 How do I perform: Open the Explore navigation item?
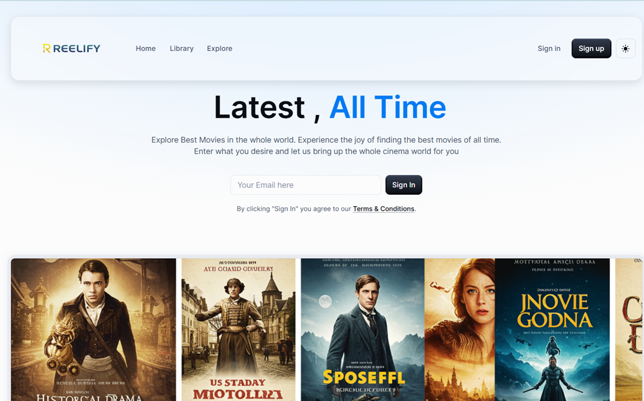[x=220, y=49]
